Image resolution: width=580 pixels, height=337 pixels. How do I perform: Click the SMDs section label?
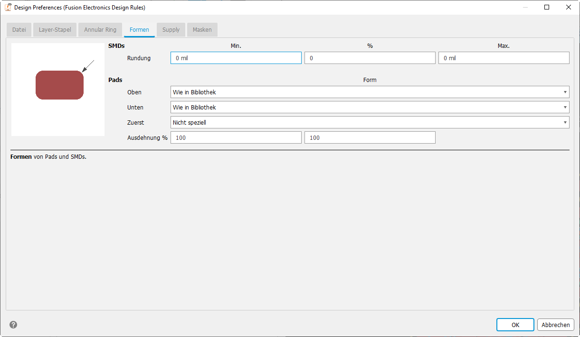coord(116,46)
